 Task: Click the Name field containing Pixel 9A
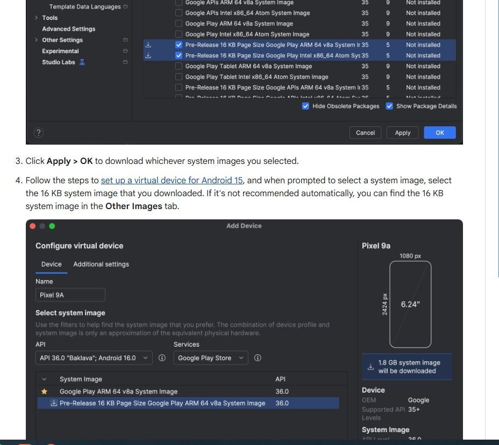tap(70, 295)
